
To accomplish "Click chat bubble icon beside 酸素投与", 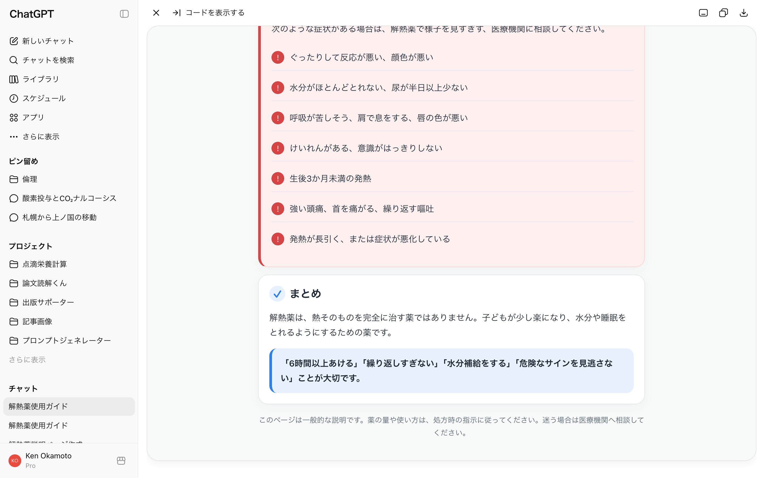I will click(x=14, y=198).
